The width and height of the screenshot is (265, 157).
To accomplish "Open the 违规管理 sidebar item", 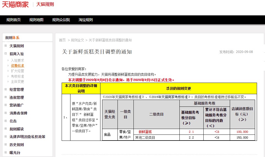I will pyautogui.click(x=17, y=97).
